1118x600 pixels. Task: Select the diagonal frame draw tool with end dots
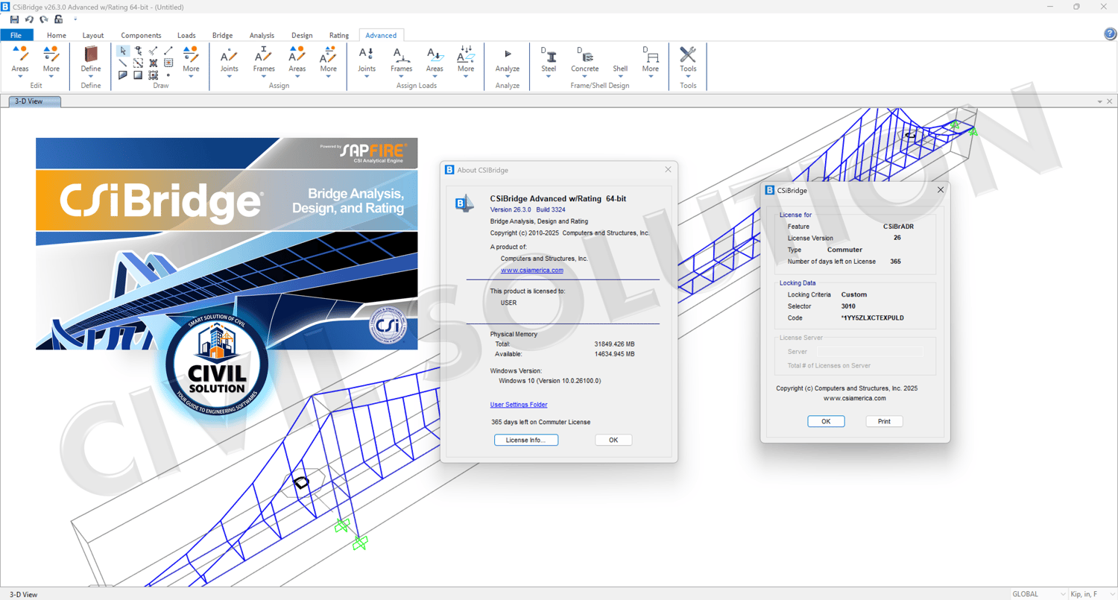tap(168, 51)
